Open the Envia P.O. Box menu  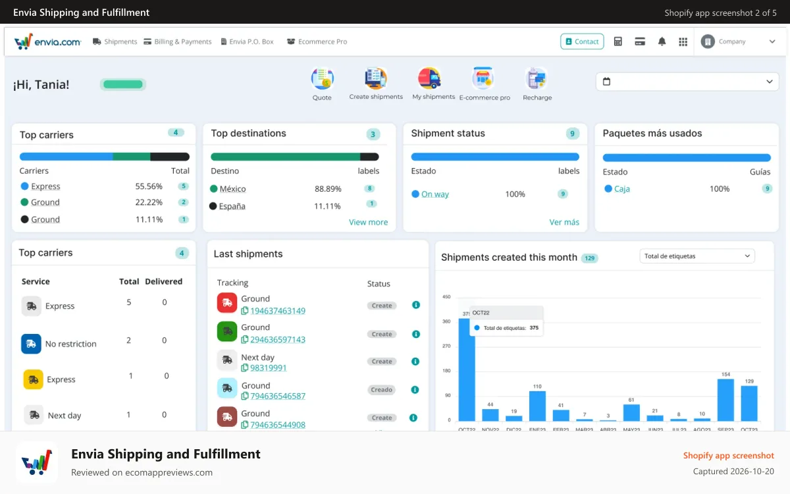pos(248,41)
